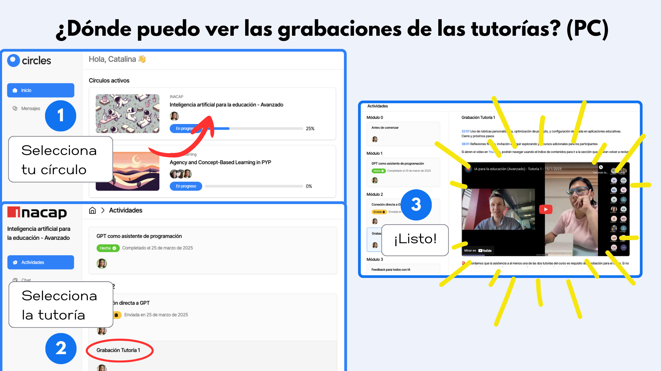Click the home icon in breadcrumb
The width and height of the screenshot is (661, 371).
pos(92,211)
